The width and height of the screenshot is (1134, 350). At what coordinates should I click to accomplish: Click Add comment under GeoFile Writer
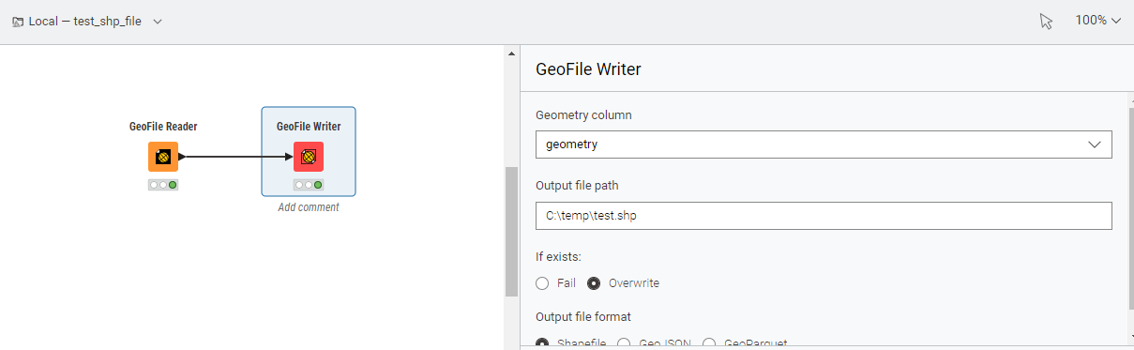[x=309, y=207]
